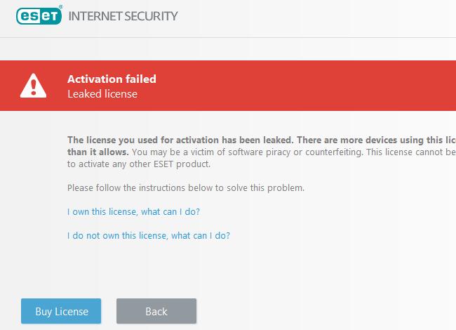Screen dimensions: 456x330
Task: Click the bold "There are more devices using" sentence
Action: [376, 140]
